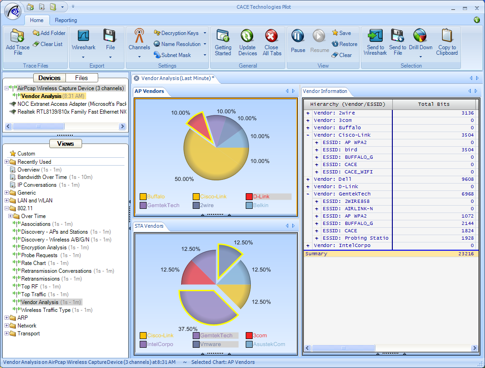Click the File export floppy icon
Viewport: 485px width, 368px height.
[x=110, y=36]
